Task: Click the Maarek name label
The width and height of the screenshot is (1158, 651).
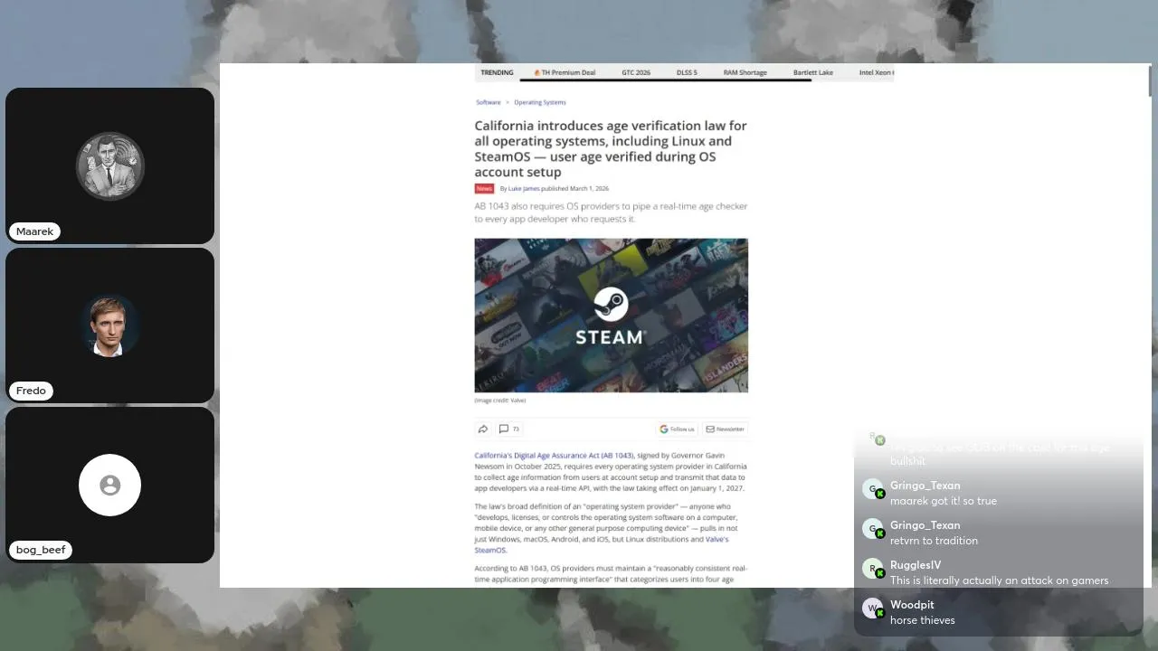Action: pos(34,231)
